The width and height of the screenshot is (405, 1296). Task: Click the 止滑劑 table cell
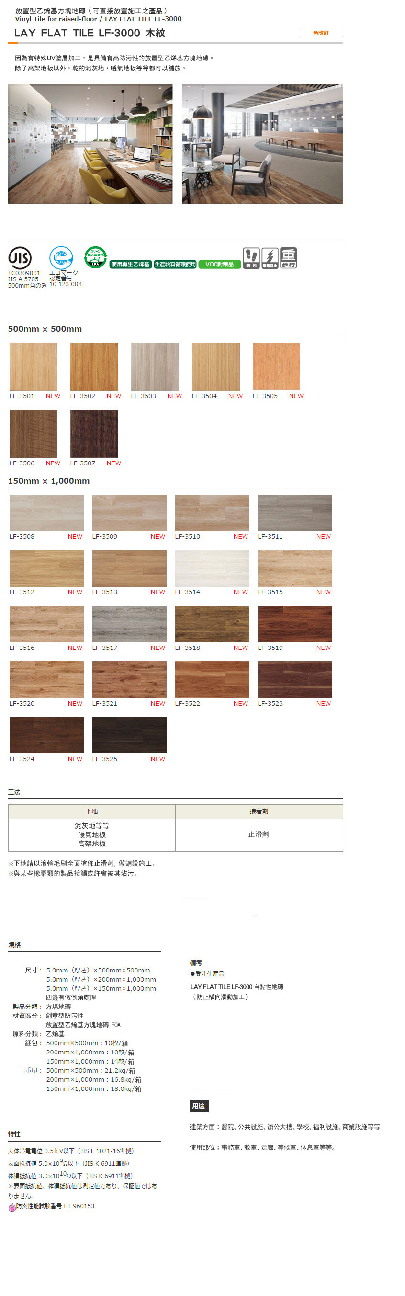click(259, 834)
